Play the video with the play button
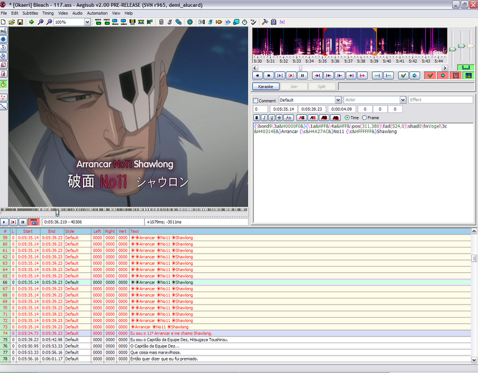The image size is (478, 373). (4, 222)
